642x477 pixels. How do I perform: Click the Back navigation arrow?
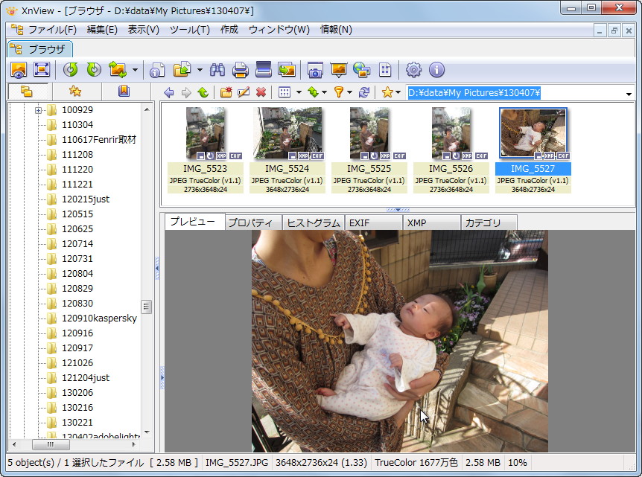tap(169, 92)
